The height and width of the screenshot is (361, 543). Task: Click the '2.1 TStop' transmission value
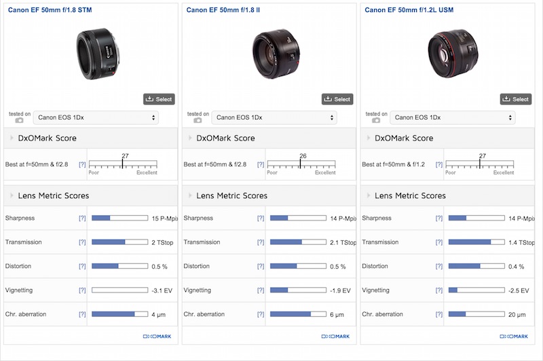click(x=343, y=243)
